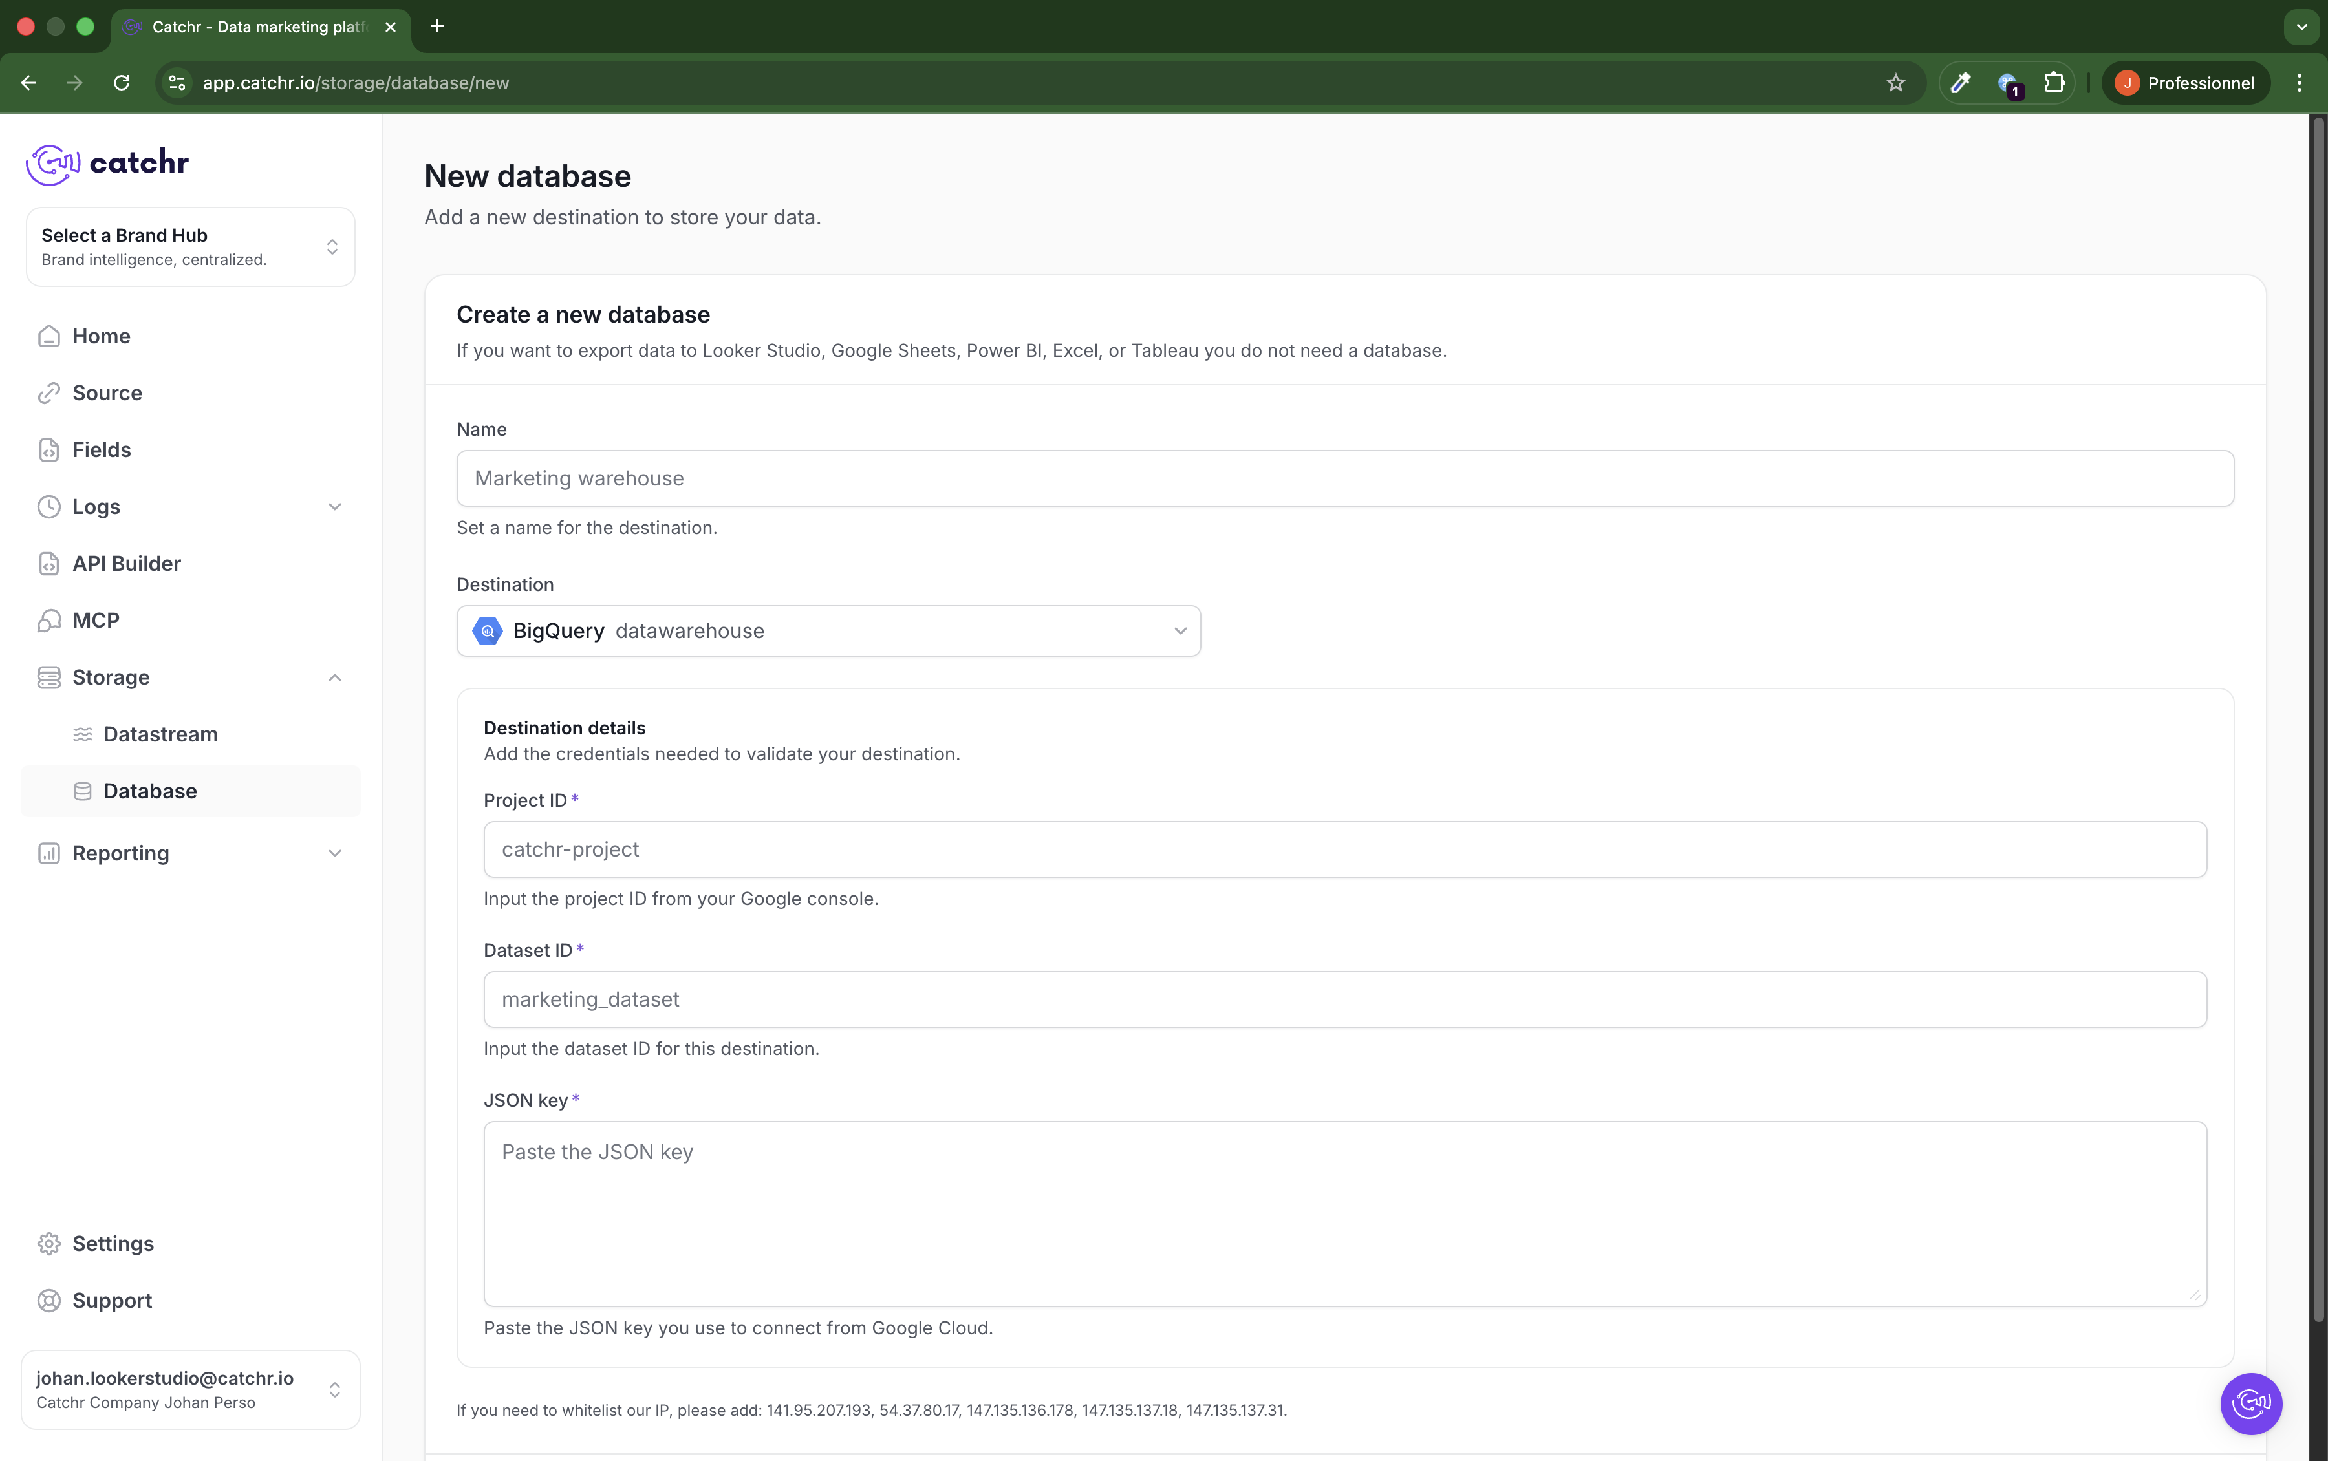The width and height of the screenshot is (2328, 1461).
Task: Expand the Logs menu section
Action: tap(190, 506)
